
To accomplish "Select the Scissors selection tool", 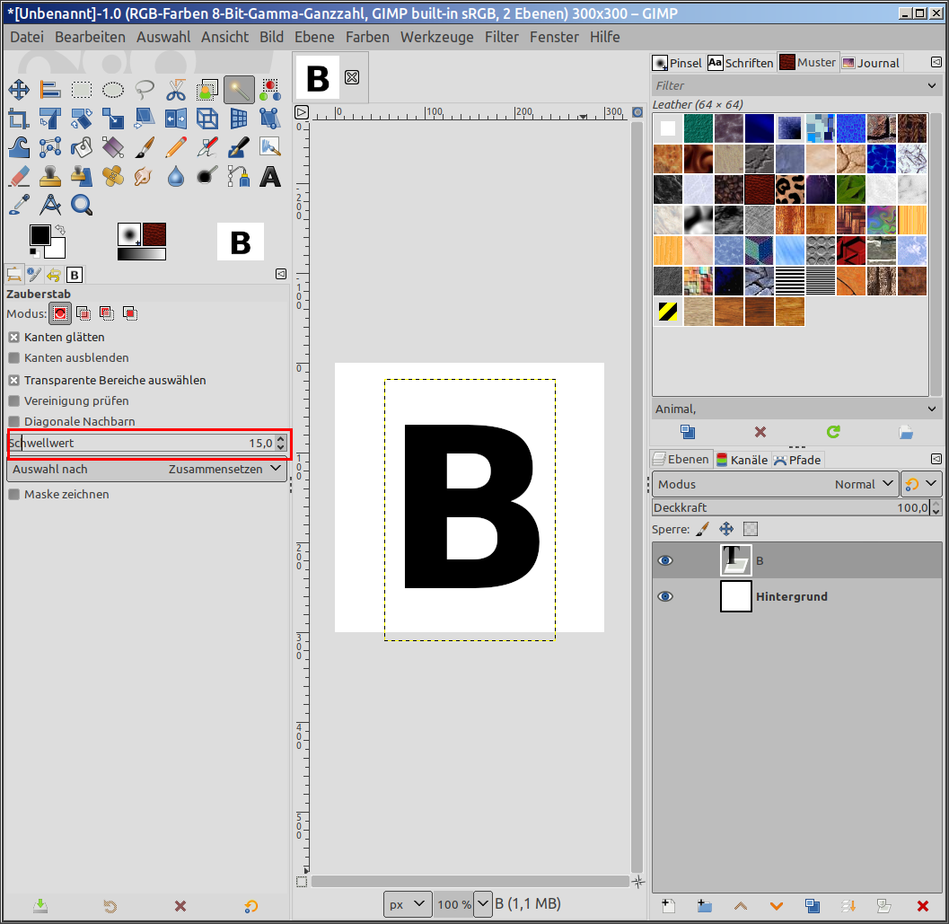I will [x=175, y=90].
